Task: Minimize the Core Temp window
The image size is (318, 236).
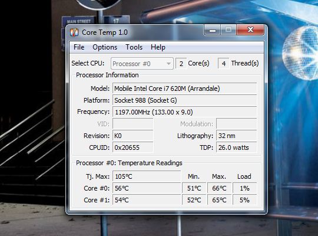Action: tap(213, 30)
